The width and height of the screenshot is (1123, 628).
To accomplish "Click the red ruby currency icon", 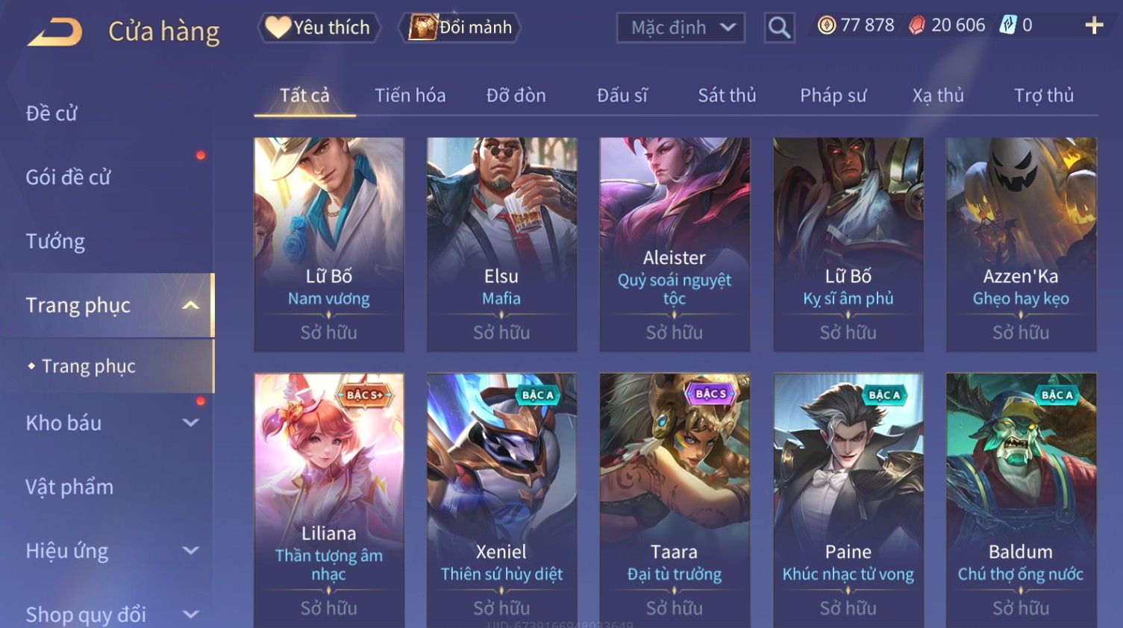I will [x=916, y=25].
